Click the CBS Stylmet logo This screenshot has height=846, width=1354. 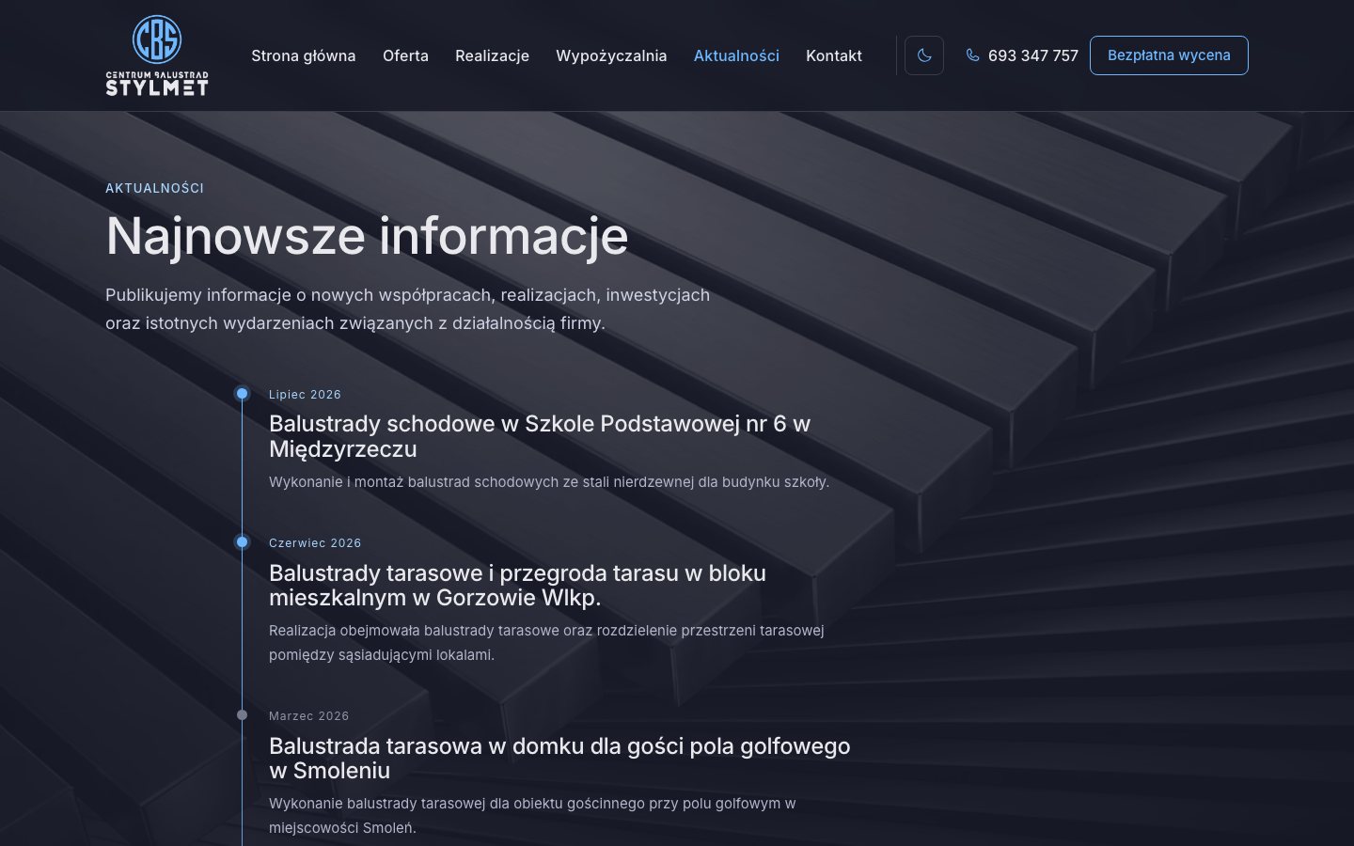pos(157,55)
